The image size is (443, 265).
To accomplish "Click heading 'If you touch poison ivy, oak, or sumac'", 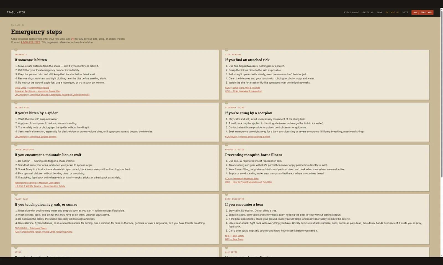I will 46,205.
